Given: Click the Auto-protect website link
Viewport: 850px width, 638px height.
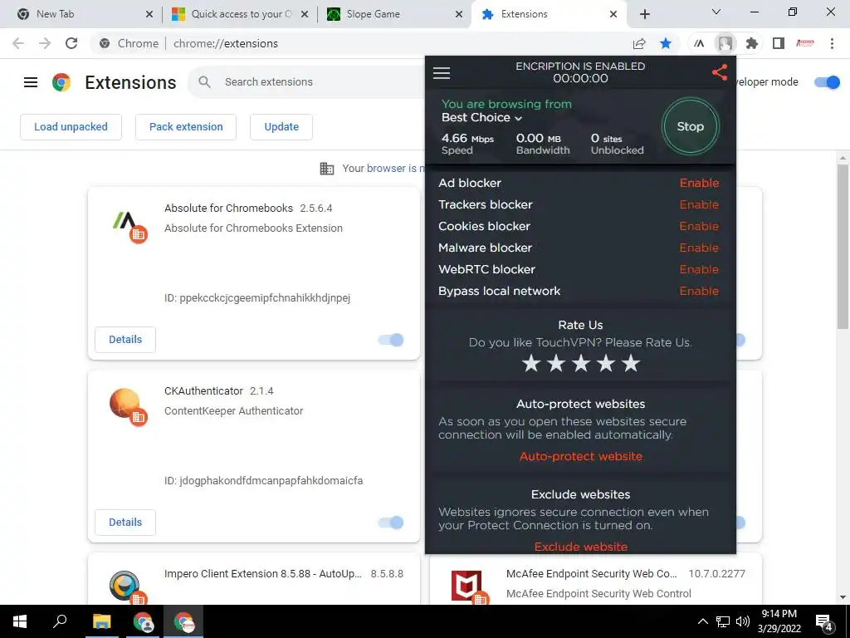Looking at the screenshot, I should coord(580,456).
